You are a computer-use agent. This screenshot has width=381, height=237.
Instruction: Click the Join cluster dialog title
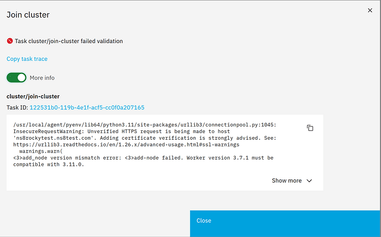pyautogui.click(x=28, y=15)
